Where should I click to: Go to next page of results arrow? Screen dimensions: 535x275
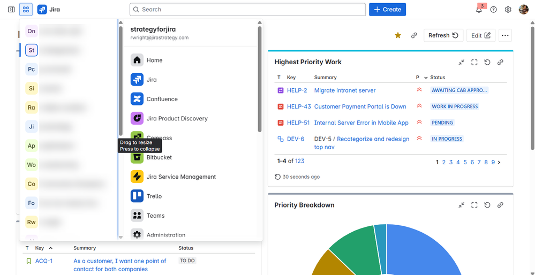[500, 162]
